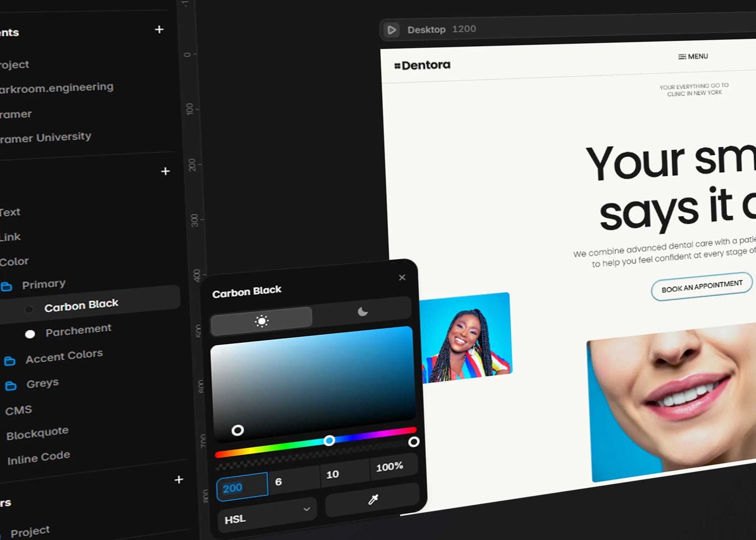Close the Carbon Black color popup
This screenshot has width=756, height=540.
pyautogui.click(x=402, y=278)
